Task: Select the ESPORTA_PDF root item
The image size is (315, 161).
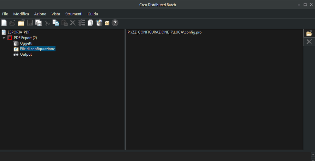Action: pos(19,32)
